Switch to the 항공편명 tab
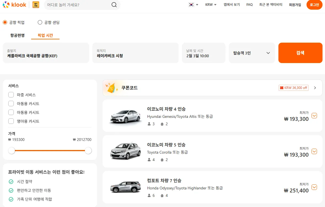Screen dimensions: 325x207 17,36
